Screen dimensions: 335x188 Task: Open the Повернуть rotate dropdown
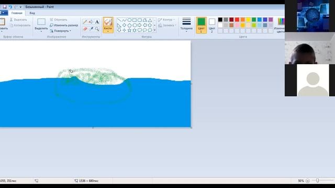pyautogui.click(x=61, y=31)
